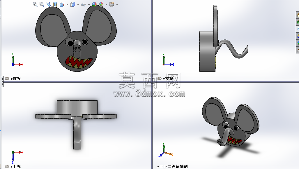Click the left panel collapse handle
299x169 pixels.
tap(2, 81)
